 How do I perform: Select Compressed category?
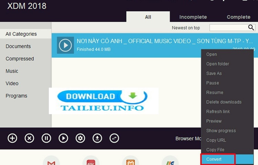[20, 59]
